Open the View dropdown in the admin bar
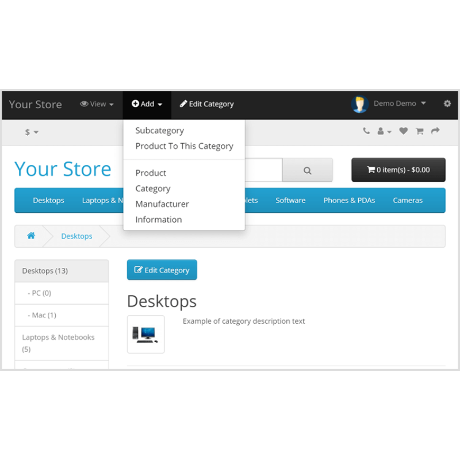The width and height of the screenshot is (460, 460). pos(97,104)
